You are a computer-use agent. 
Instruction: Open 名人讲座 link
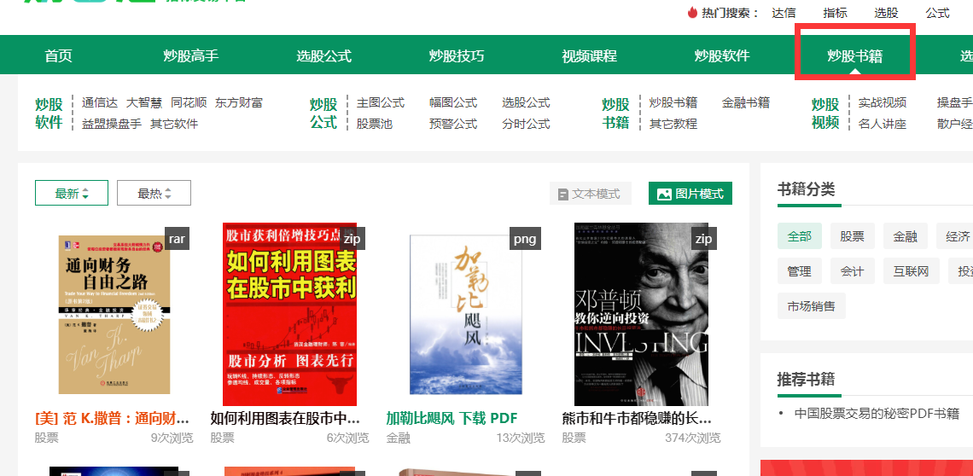coord(883,124)
